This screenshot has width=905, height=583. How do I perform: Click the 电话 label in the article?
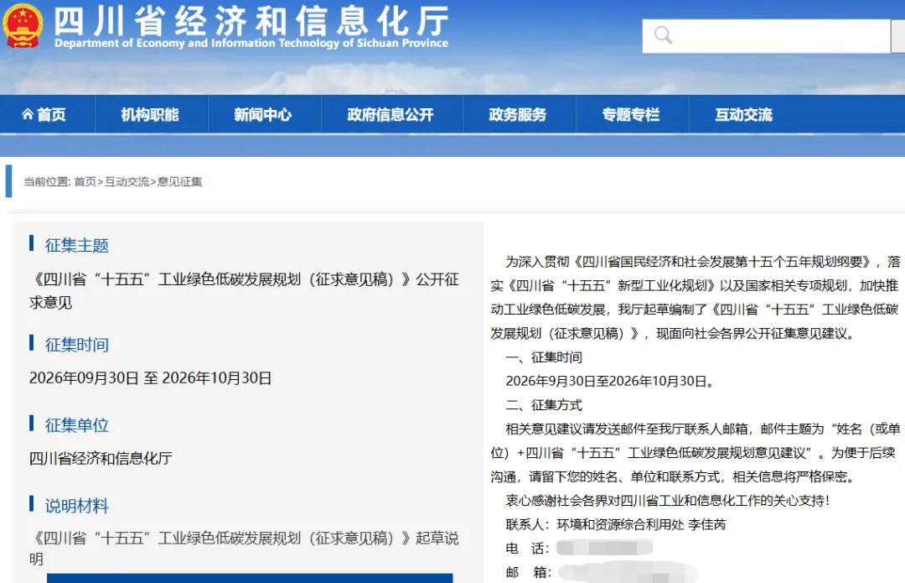[528, 549]
